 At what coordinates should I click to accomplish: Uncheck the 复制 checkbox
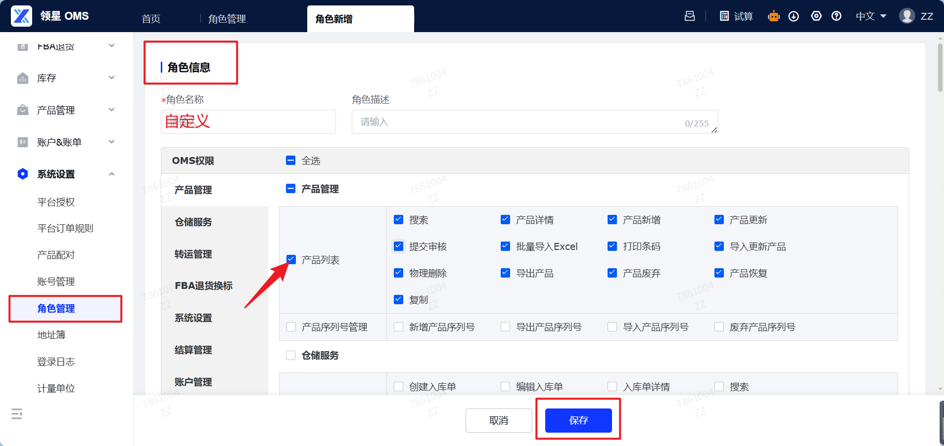(x=398, y=299)
